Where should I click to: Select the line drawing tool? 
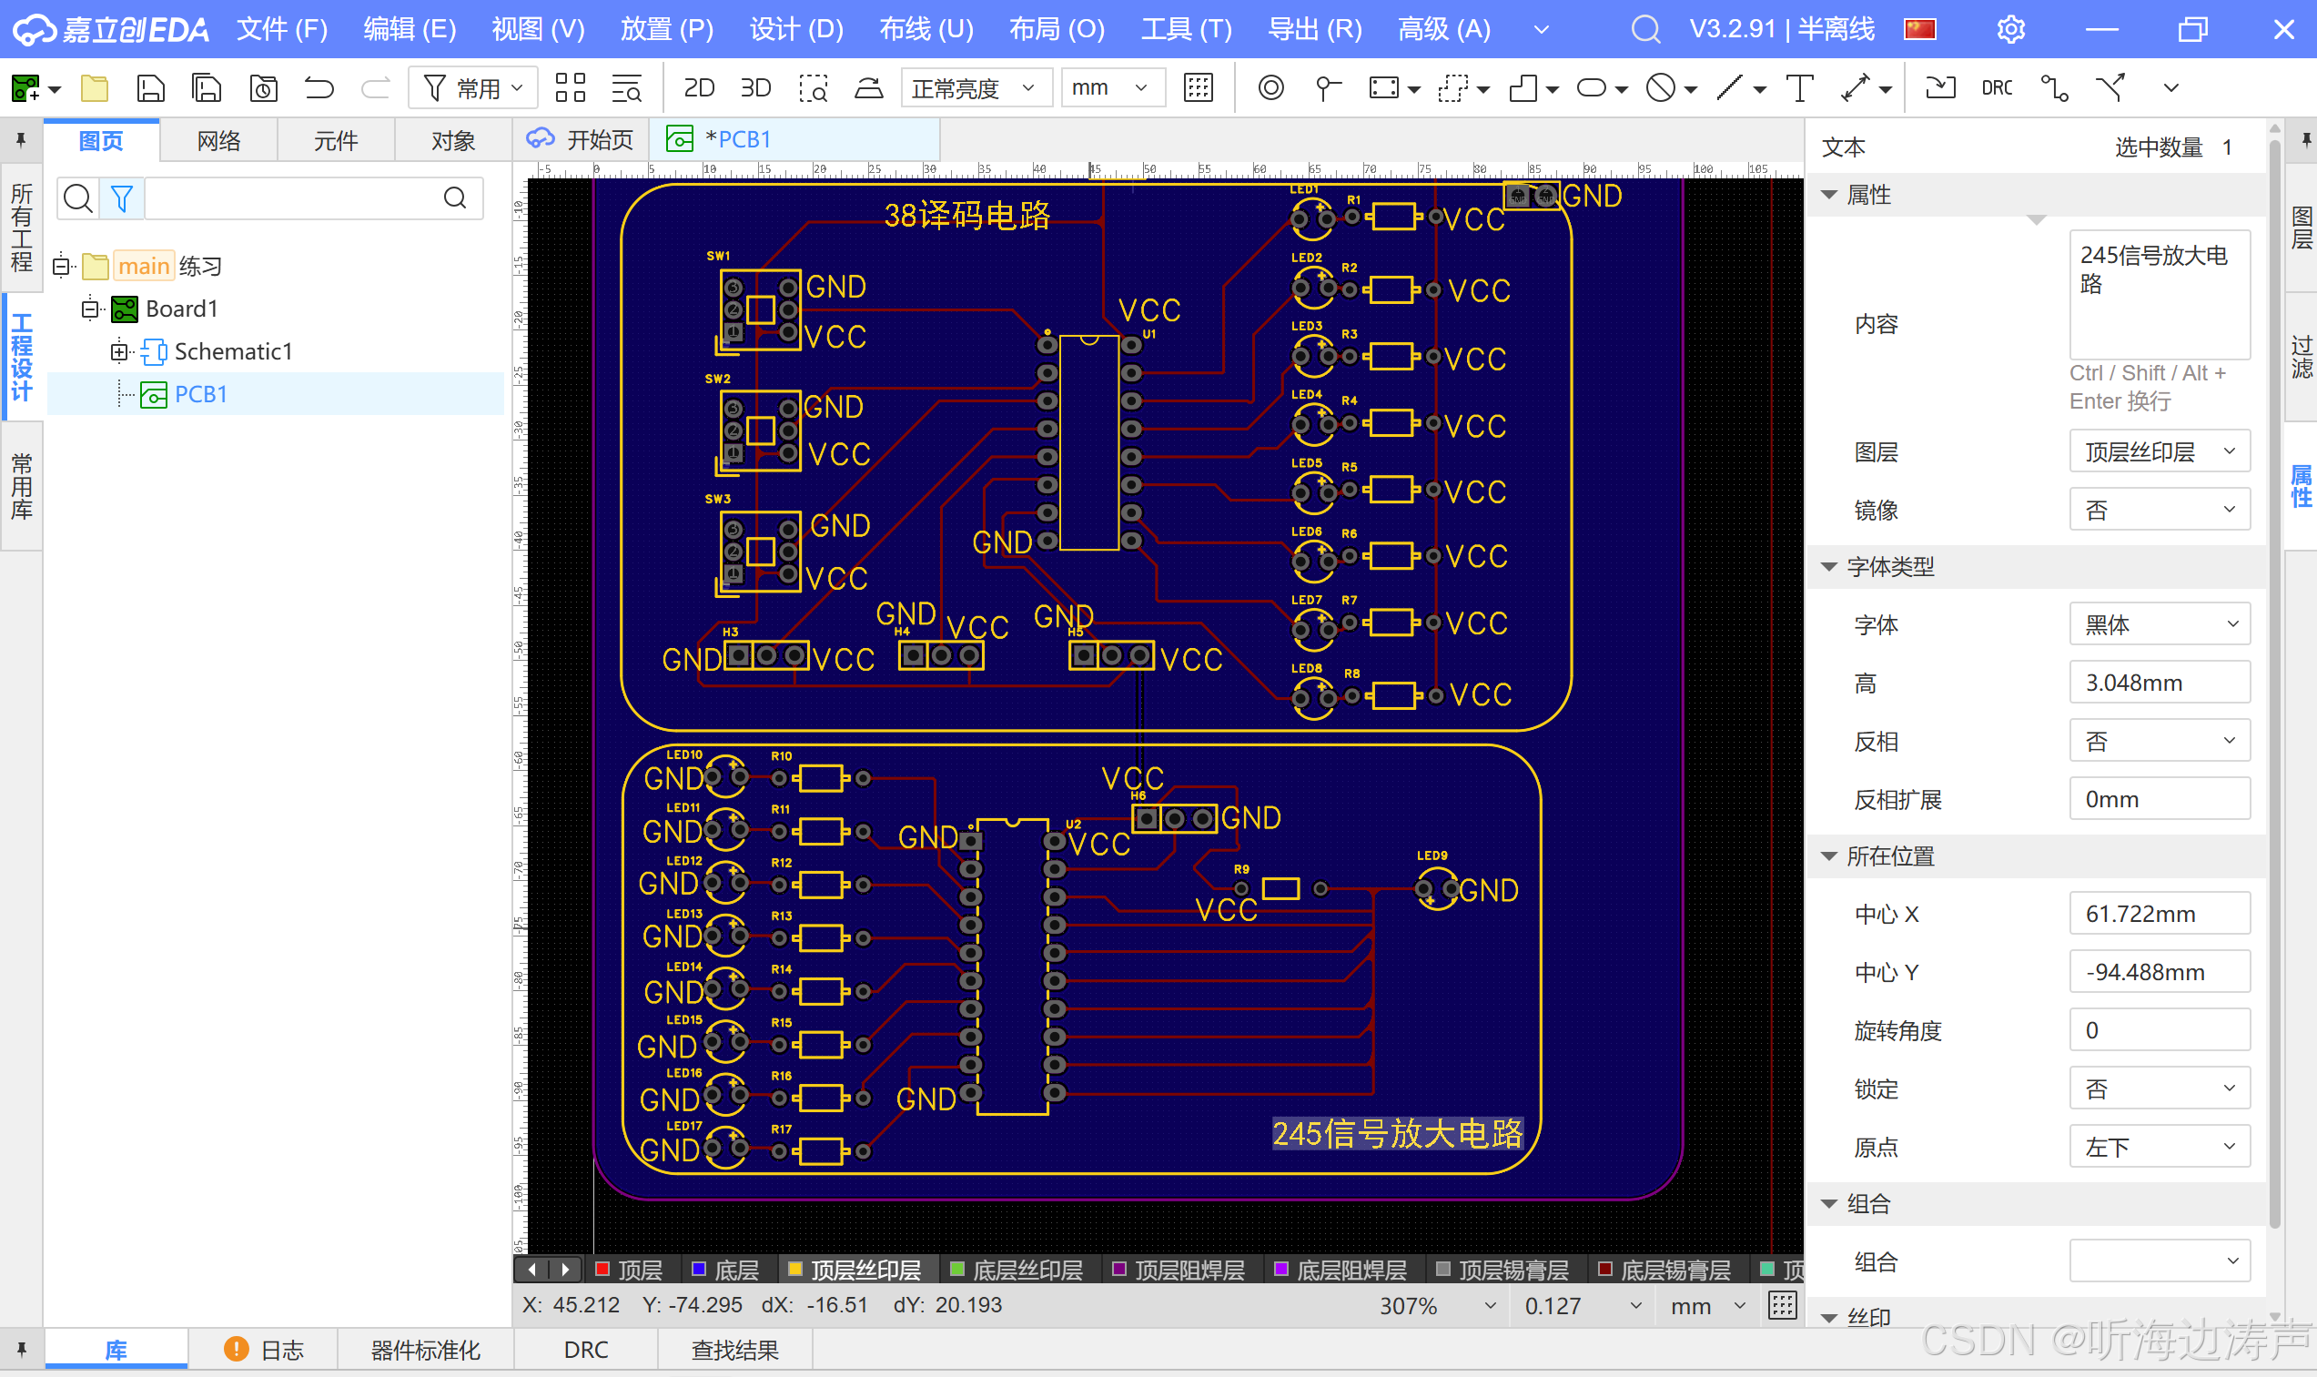[x=1730, y=88]
